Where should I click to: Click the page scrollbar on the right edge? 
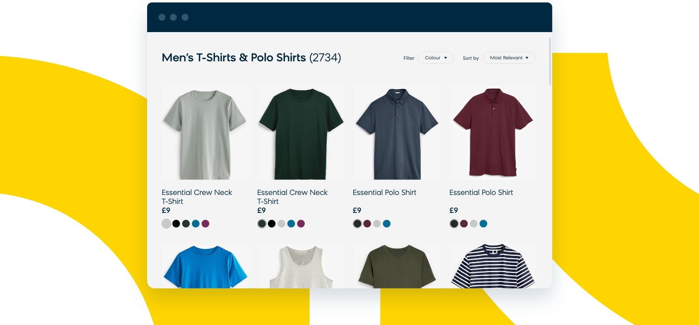(x=550, y=62)
